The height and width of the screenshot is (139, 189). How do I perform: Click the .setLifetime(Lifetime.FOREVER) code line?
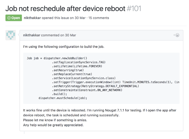point(77,66)
